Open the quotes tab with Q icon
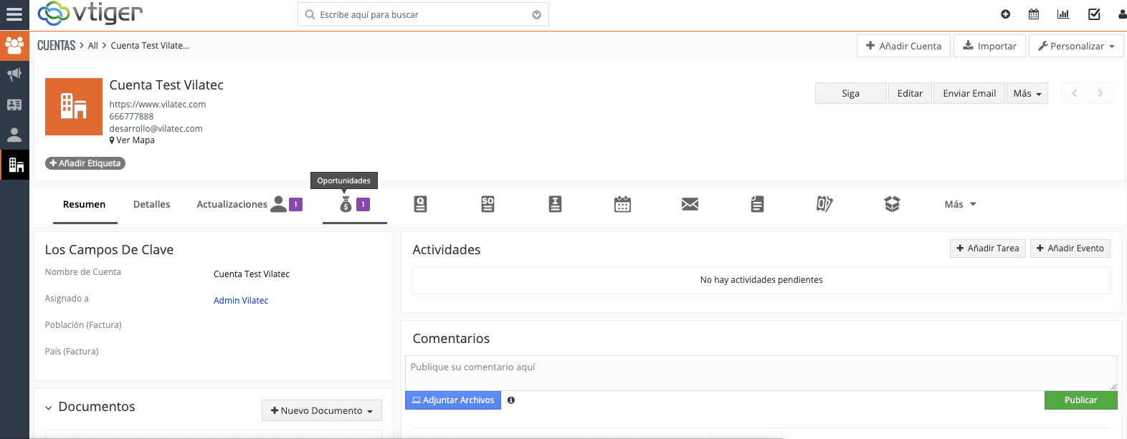 [421, 205]
